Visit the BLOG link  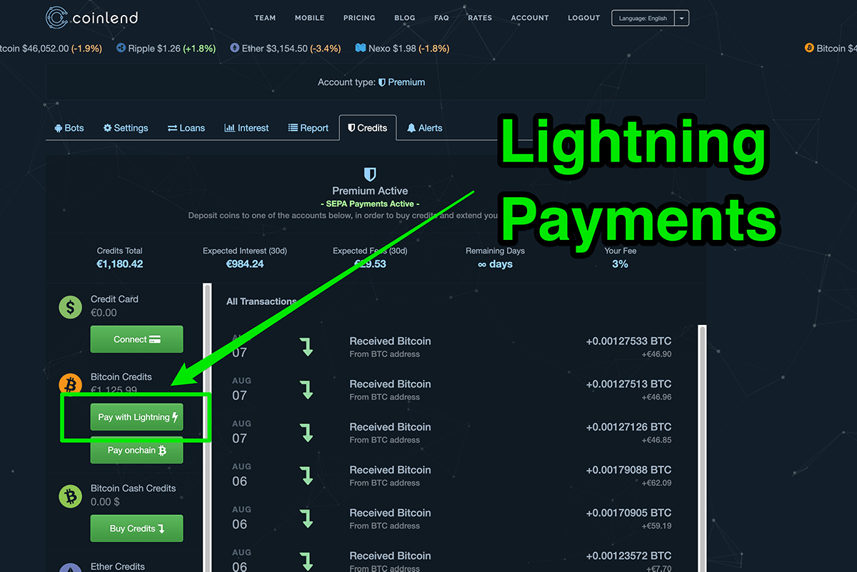click(x=404, y=18)
